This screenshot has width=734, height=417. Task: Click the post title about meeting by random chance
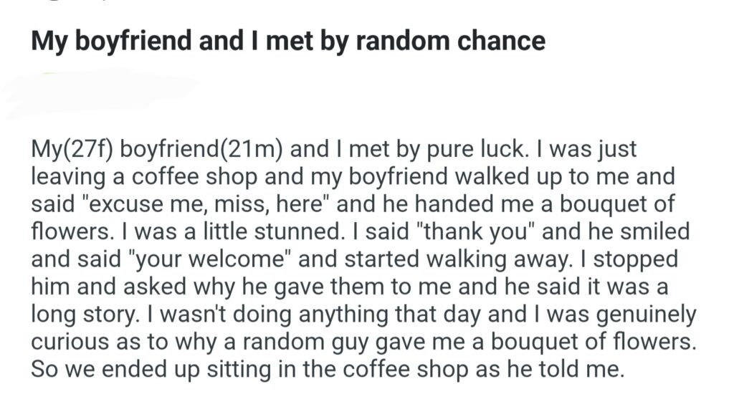pyautogui.click(x=287, y=40)
